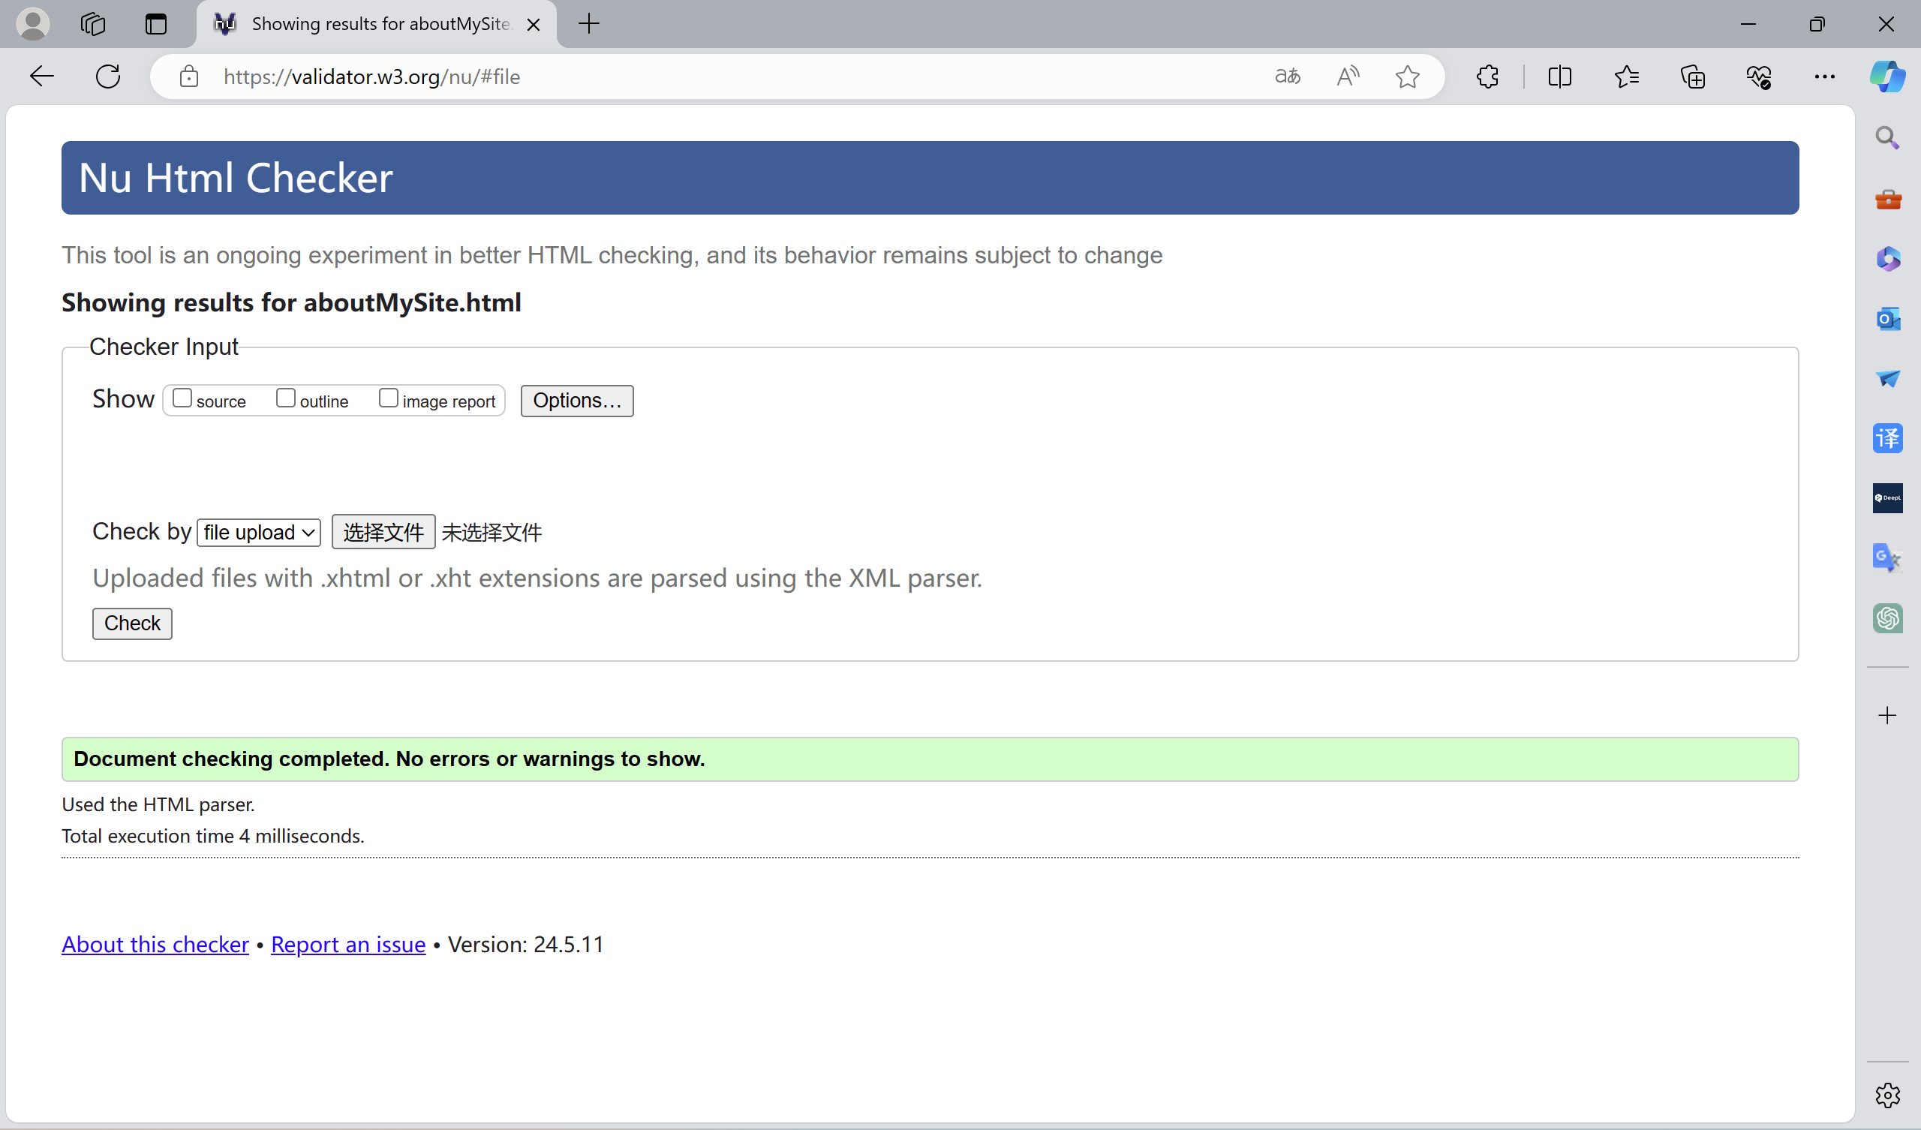View site information lock icon
Image resolution: width=1921 pixels, height=1130 pixels.
(x=189, y=77)
